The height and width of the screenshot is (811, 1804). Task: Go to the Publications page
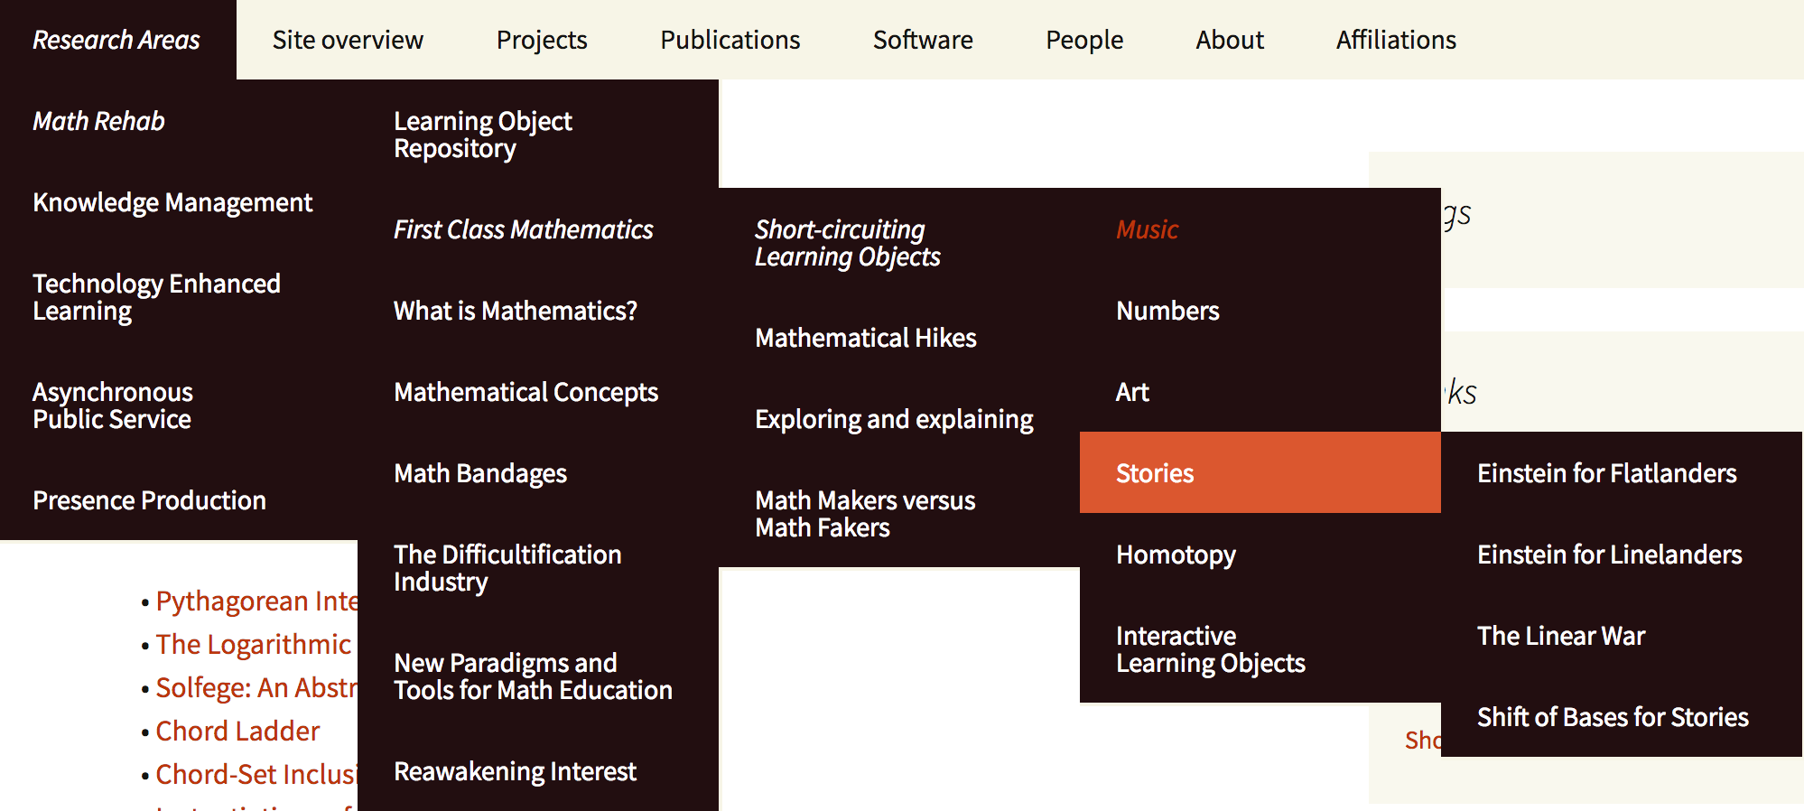(730, 40)
